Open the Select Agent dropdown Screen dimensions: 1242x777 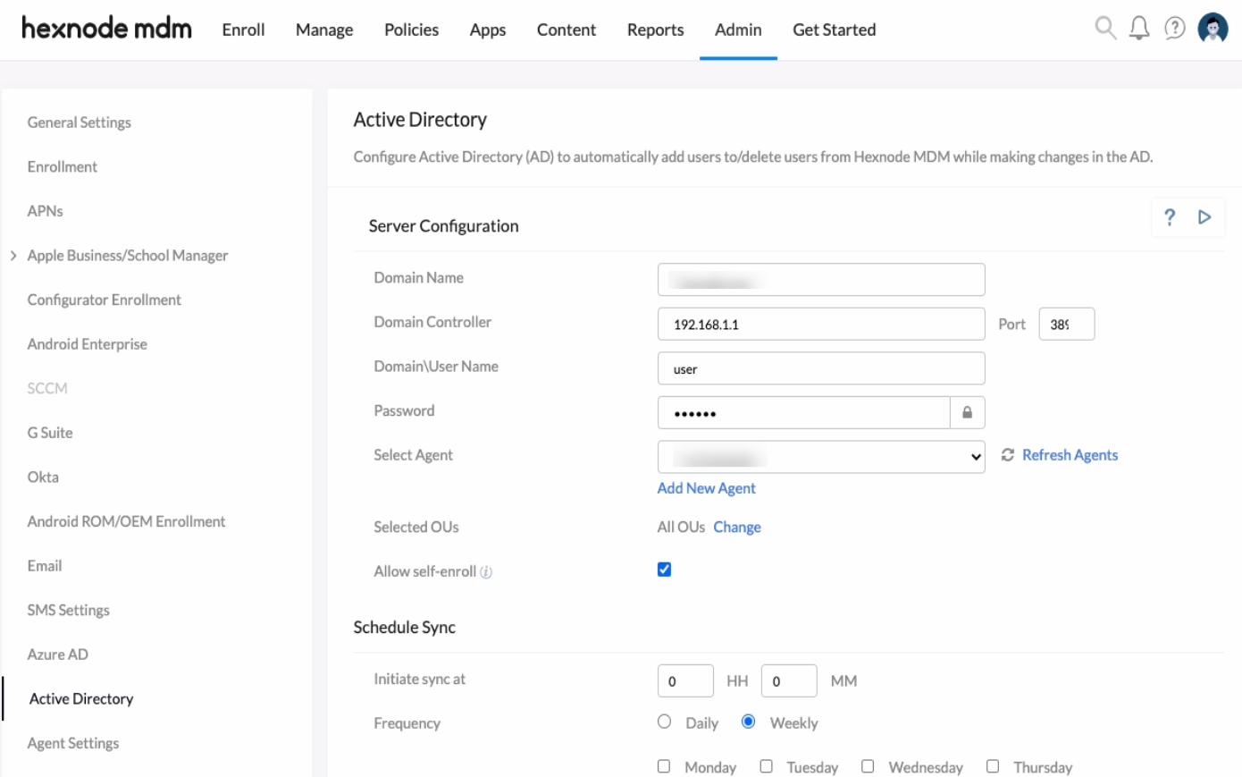pos(821,457)
